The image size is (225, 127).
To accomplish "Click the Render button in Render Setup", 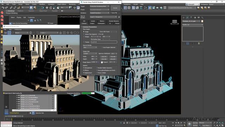I will [115, 8].
